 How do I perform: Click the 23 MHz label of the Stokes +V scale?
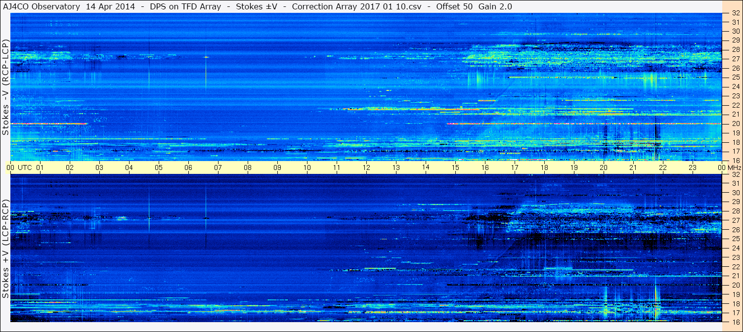pyautogui.click(x=736, y=257)
